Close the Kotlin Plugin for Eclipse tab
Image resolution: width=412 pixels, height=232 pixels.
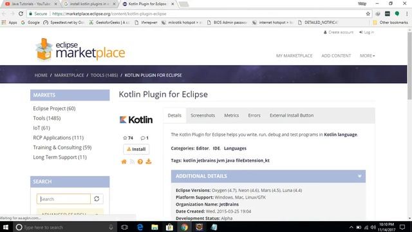(173, 4)
